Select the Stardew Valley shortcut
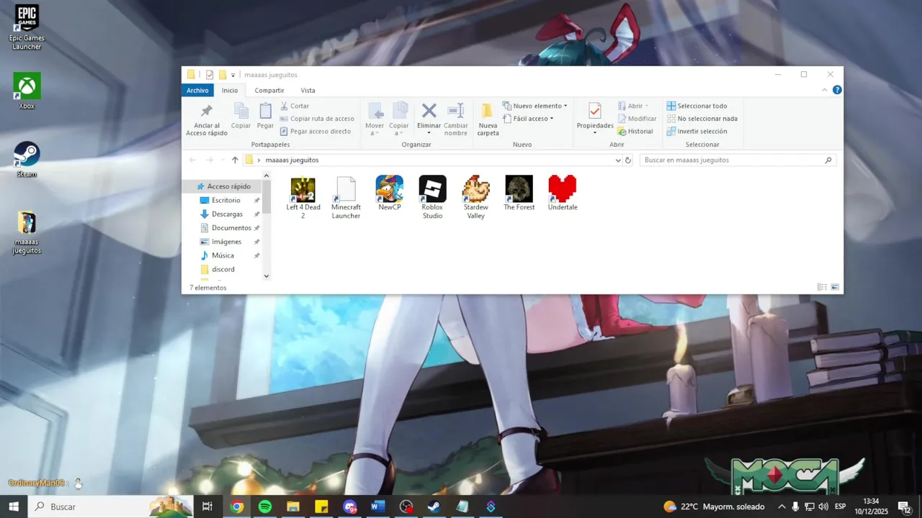The image size is (922, 518). point(475,196)
